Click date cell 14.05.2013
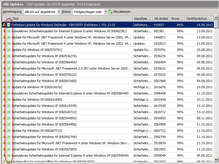This screenshot has width=219, height=164. pyautogui.click(x=205, y=25)
